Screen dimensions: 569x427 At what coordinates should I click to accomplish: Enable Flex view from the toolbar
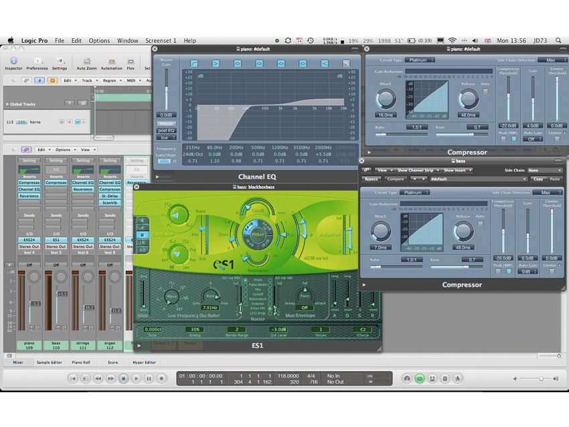pos(131,63)
